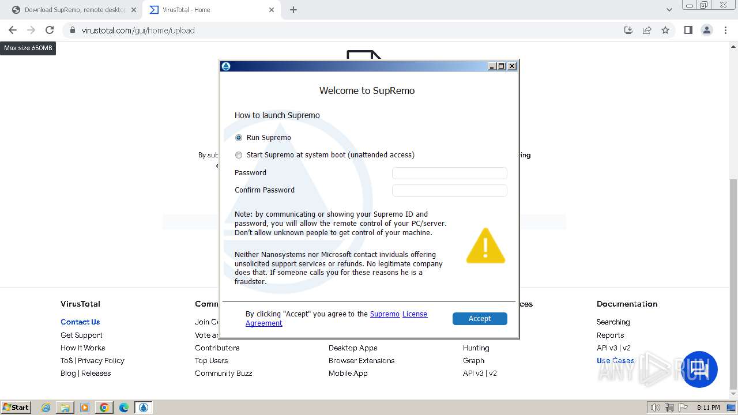The height and width of the screenshot is (415, 738).
Task: Click the Confirm Password input field
Action: point(449,190)
